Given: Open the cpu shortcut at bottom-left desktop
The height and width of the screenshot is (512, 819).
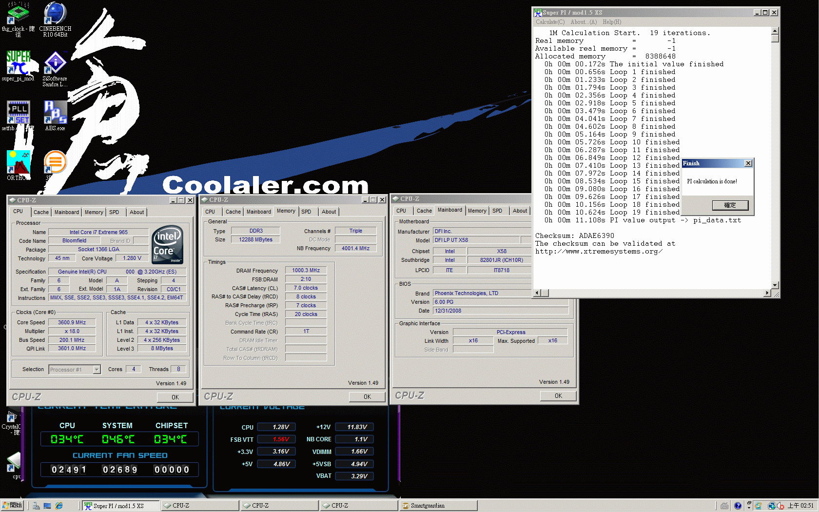Looking at the screenshot, I should click(x=14, y=466).
